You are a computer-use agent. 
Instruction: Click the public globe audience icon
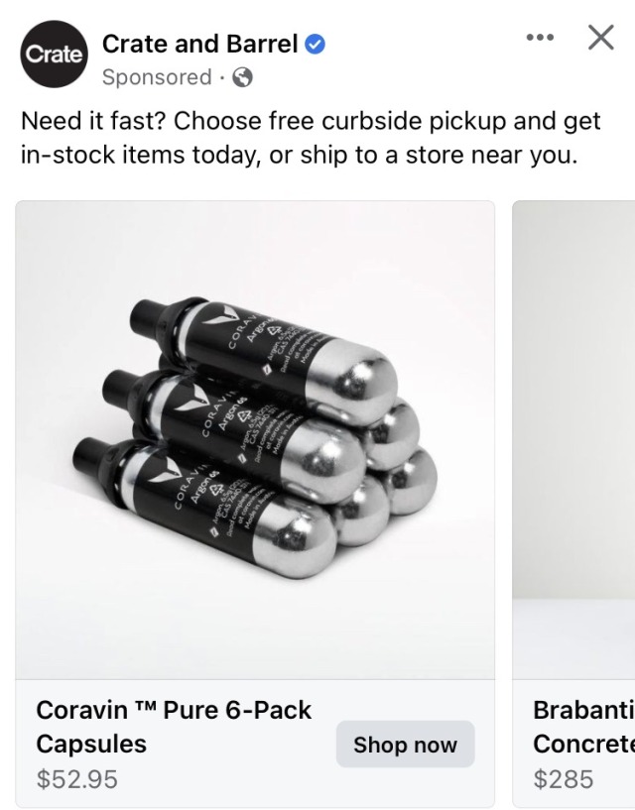pos(241,77)
